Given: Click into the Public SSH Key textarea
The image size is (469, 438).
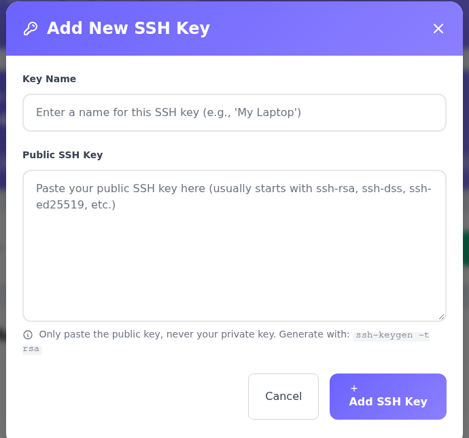Looking at the screenshot, I should (x=234, y=246).
